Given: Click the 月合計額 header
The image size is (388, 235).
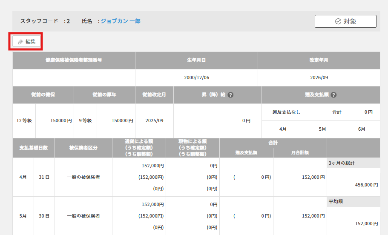Looking at the screenshot, I should 300,153.
